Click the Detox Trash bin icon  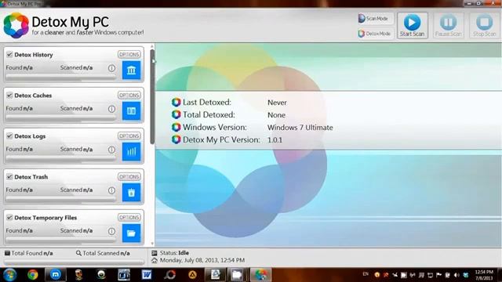coord(131,193)
